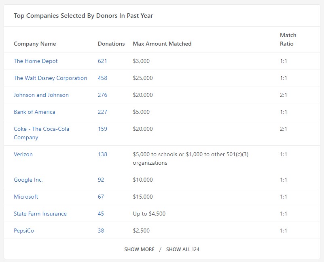Click the 159 donations count link
Image resolution: width=324 pixels, height=262 pixels.
pos(102,129)
